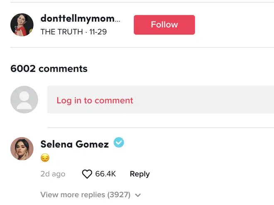This screenshot has height=205, width=274.
Task: Click the 2d ago timestamp
Action: pyautogui.click(x=53, y=174)
